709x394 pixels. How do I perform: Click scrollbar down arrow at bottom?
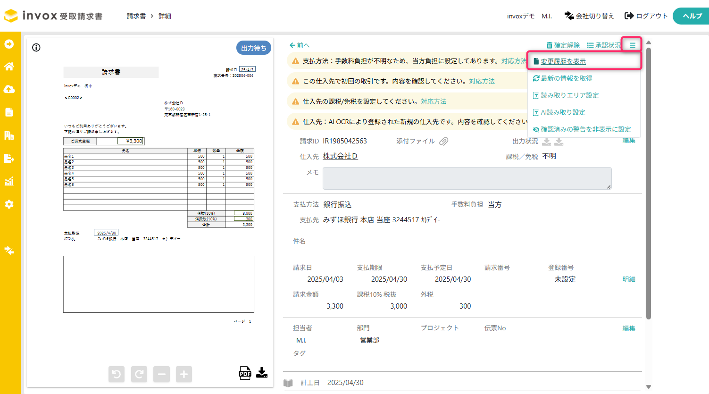point(649,387)
